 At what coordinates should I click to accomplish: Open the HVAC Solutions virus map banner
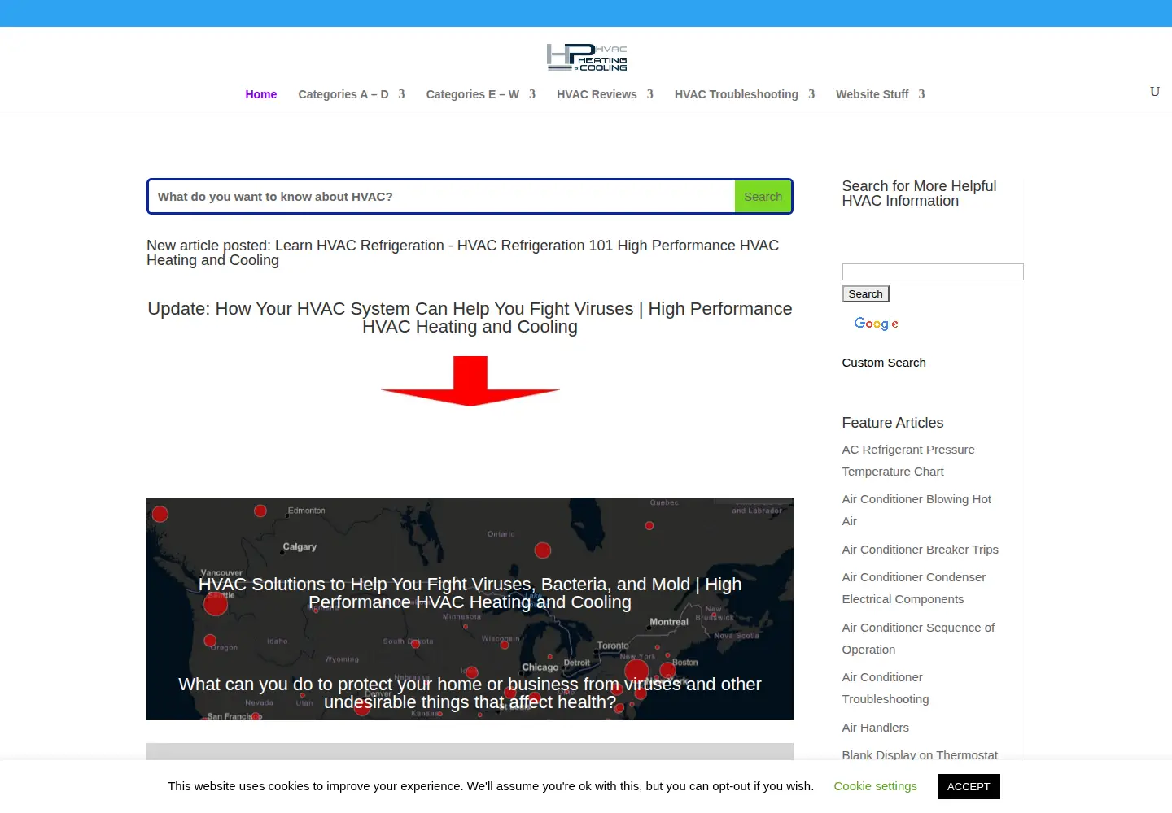tap(470, 608)
